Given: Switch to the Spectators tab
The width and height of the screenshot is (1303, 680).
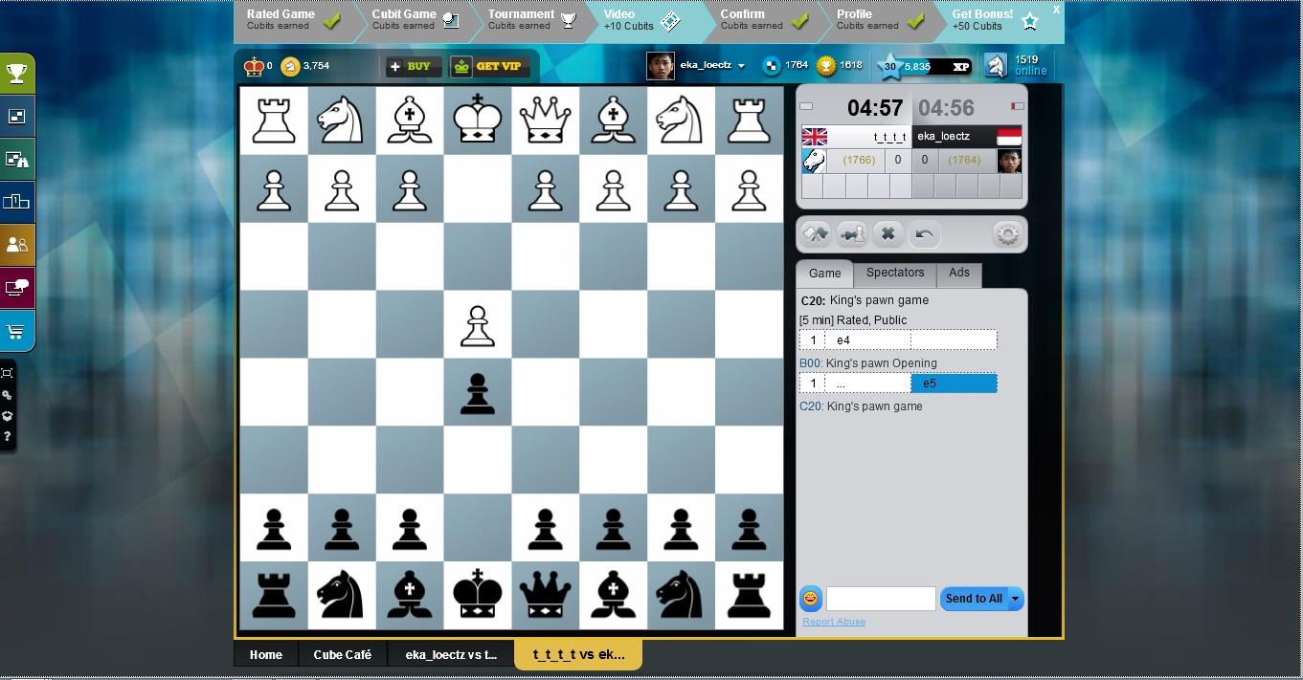Looking at the screenshot, I should click(x=894, y=273).
